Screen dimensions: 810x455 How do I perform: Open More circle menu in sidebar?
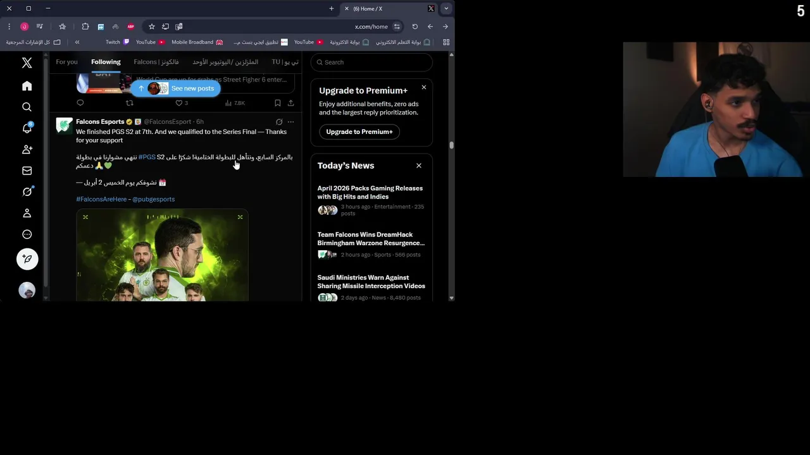point(27,234)
